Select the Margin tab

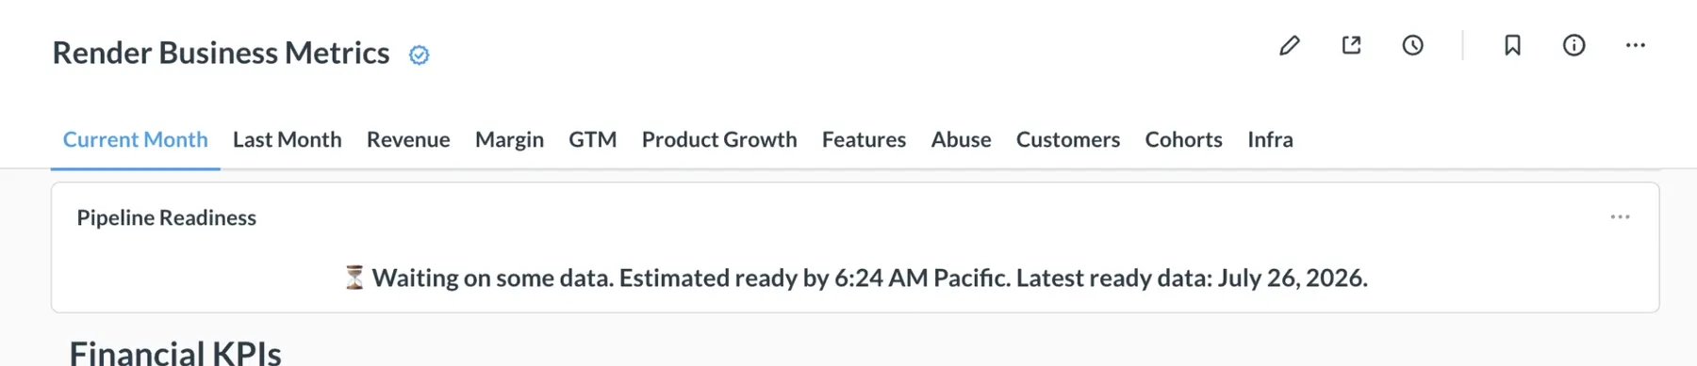coord(509,139)
